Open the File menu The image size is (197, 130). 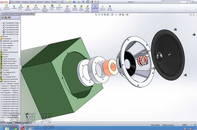point(12,2)
